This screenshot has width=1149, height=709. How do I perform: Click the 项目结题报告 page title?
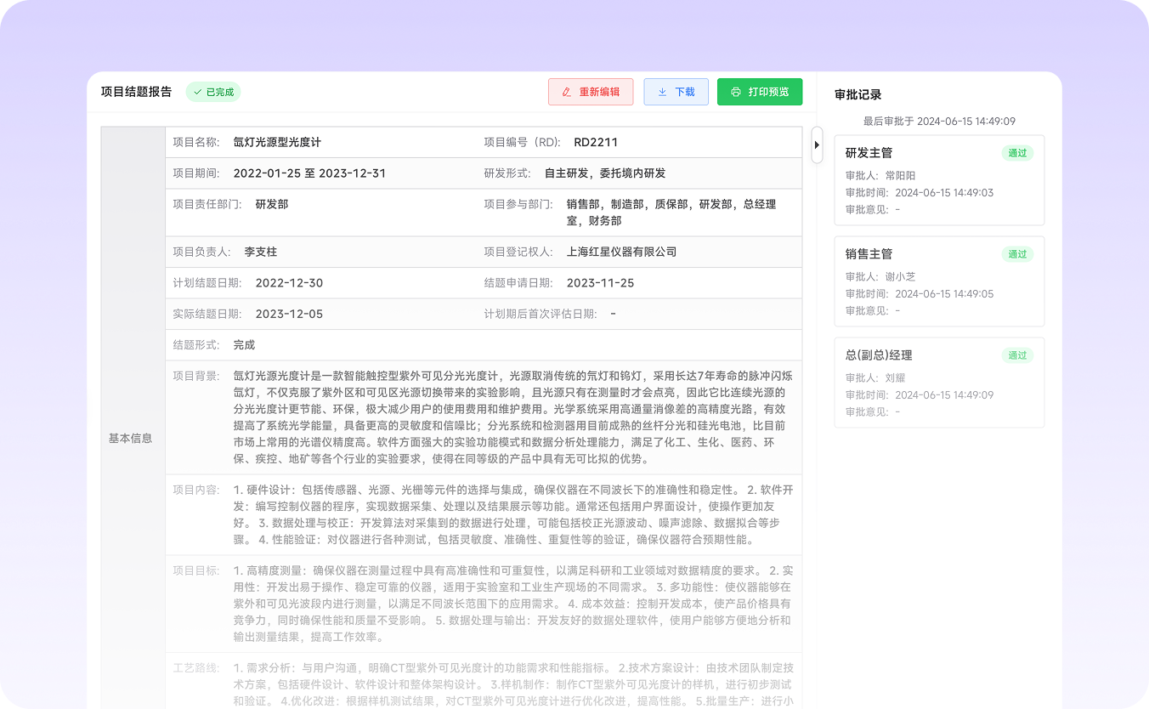pos(136,92)
